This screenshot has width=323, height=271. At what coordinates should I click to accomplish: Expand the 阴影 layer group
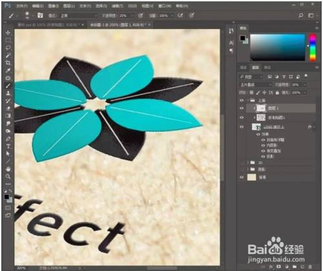248,170
